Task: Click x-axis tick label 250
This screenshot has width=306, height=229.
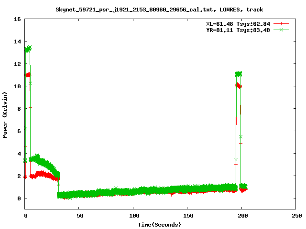Action: 297,216
